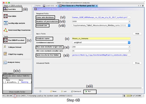The width and height of the screenshot is (146, 104).
Task: Open Run GSEAPreranked tool
Action: (15, 40)
